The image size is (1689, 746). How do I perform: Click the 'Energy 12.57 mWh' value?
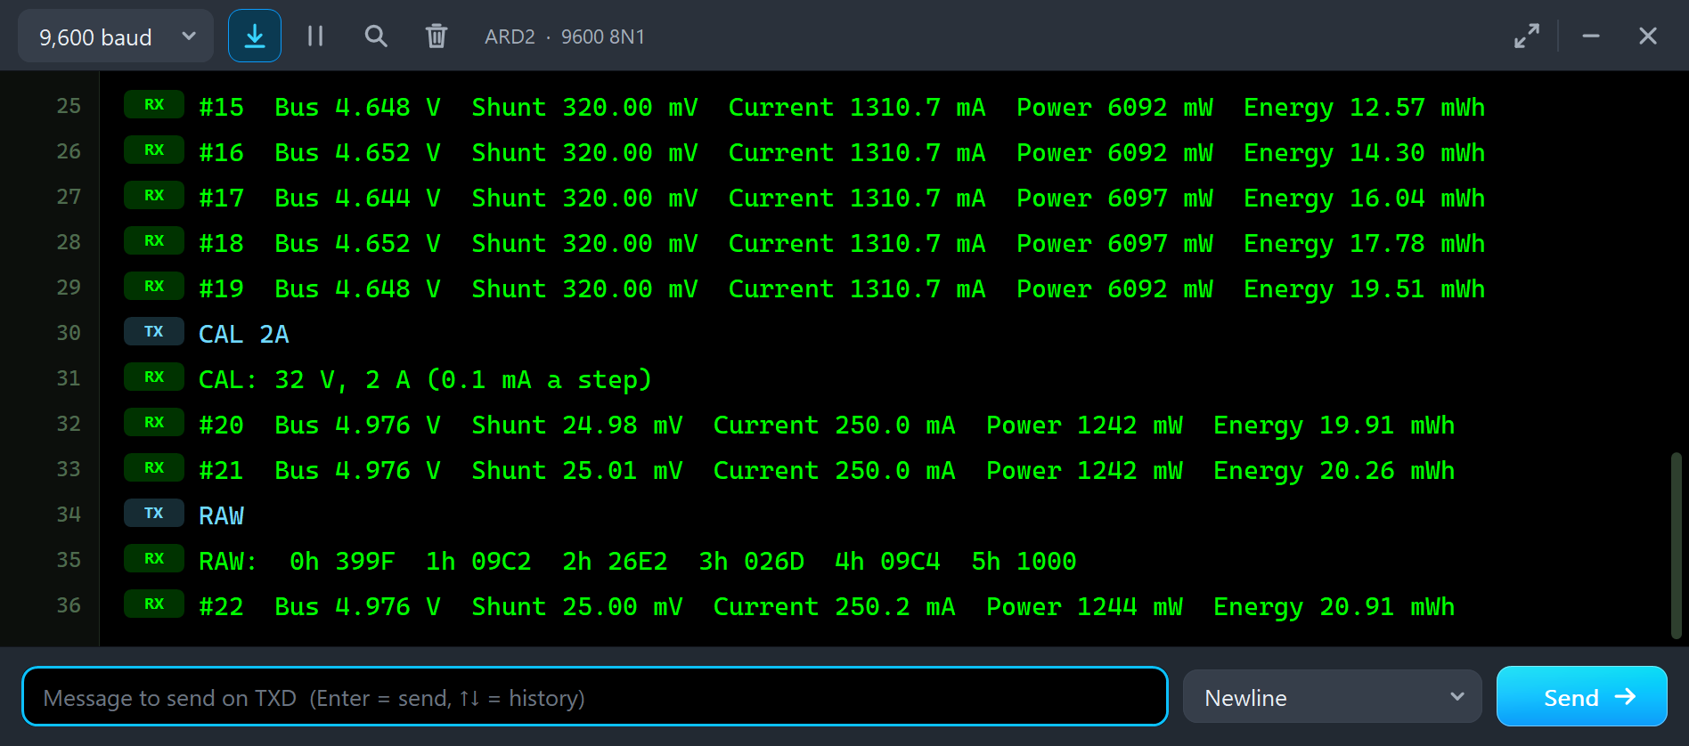tap(1364, 108)
